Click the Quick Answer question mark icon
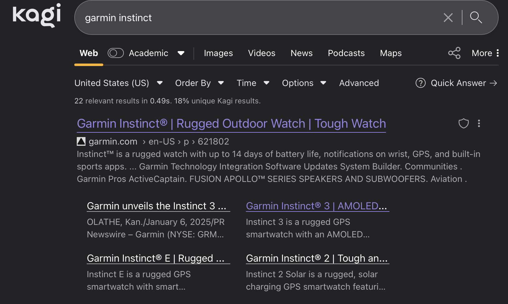Image resolution: width=508 pixels, height=304 pixels. coord(420,83)
